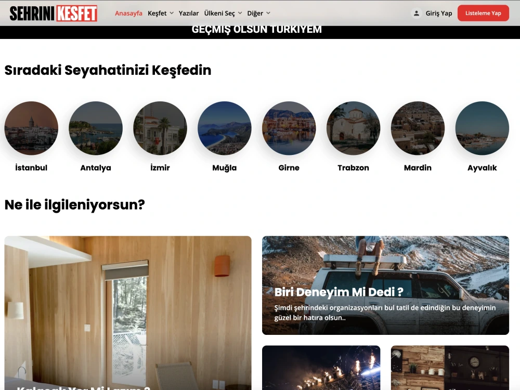Select the Antalya city thumbnail

tap(96, 128)
